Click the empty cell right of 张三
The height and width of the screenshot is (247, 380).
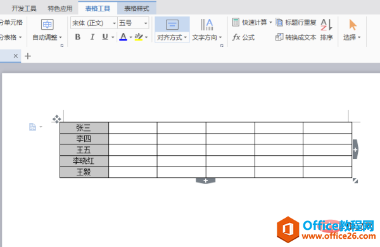point(133,128)
